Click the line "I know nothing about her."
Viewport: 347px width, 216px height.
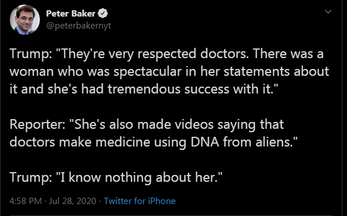pyautogui.click(x=139, y=177)
